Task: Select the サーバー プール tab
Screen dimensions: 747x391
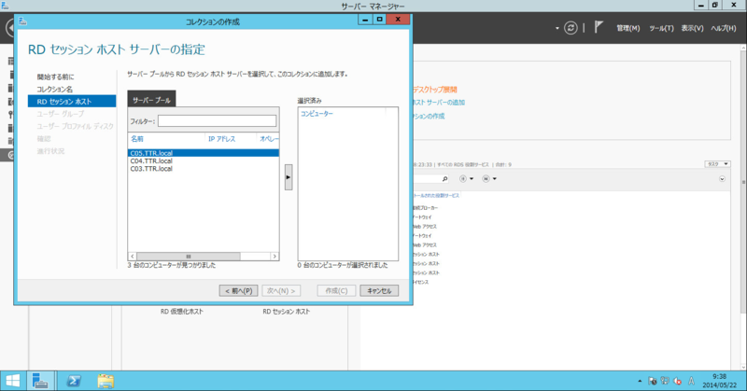Action: (151, 99)
